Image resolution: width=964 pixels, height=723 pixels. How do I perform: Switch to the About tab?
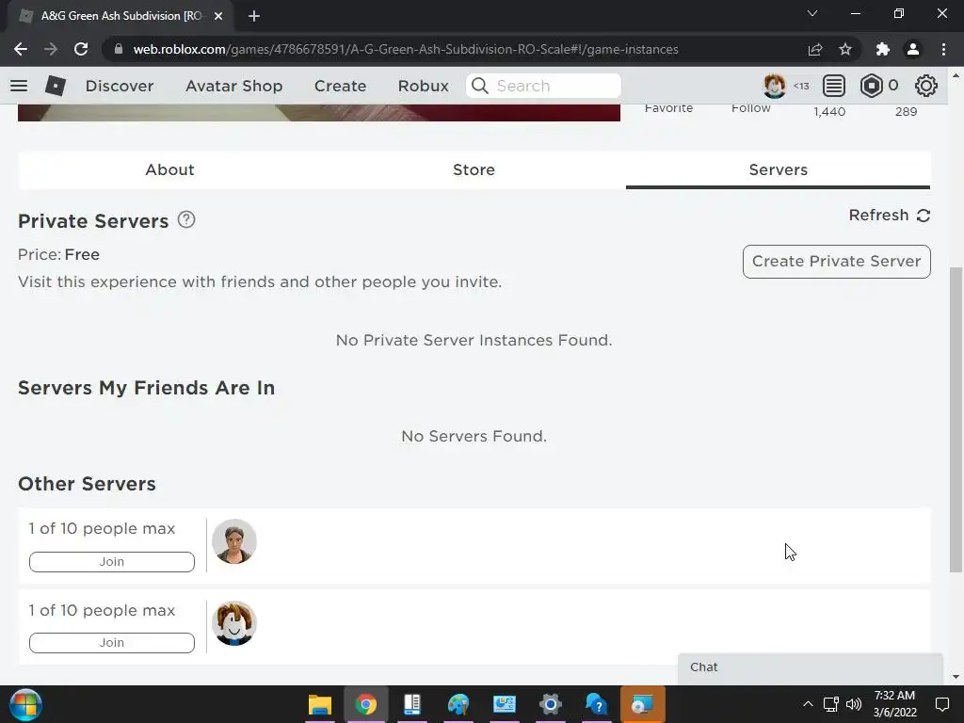coord(169,169)
